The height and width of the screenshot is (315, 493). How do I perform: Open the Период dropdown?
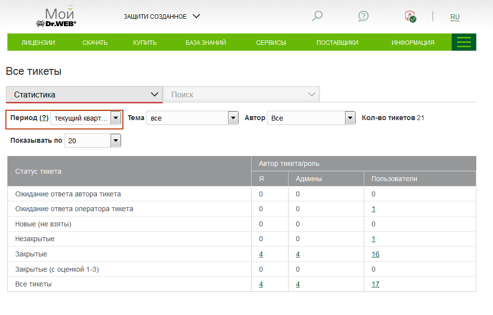pos(86,118)
